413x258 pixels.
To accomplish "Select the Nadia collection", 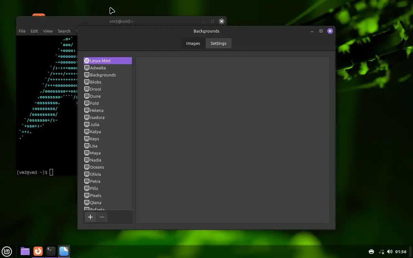I will [x=108, y=160].
